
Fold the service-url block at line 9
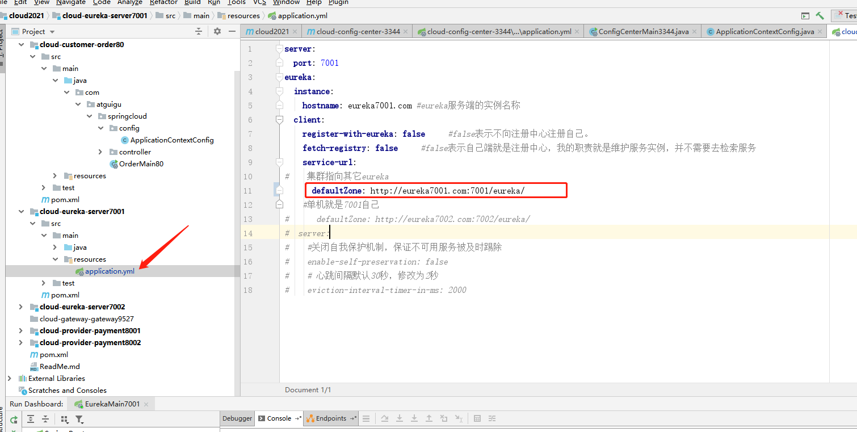click(x=279, y=162)
